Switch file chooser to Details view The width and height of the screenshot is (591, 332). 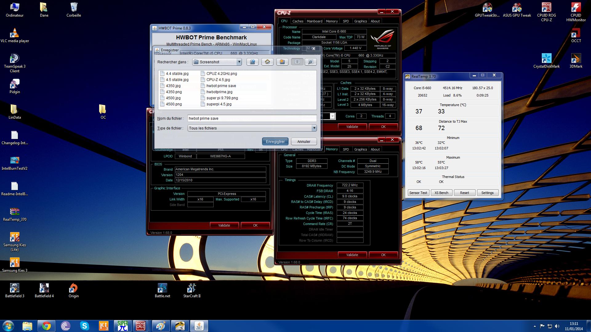(311, 62)
